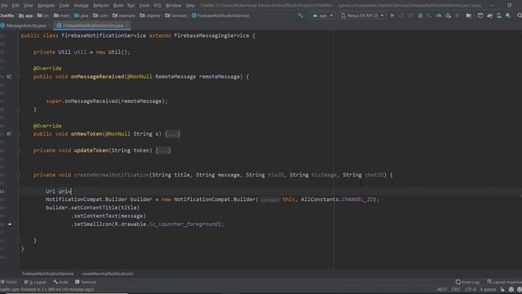
Task: Collapse createNormalNotification method using fold marker
Action: click(x=19, y=175)
